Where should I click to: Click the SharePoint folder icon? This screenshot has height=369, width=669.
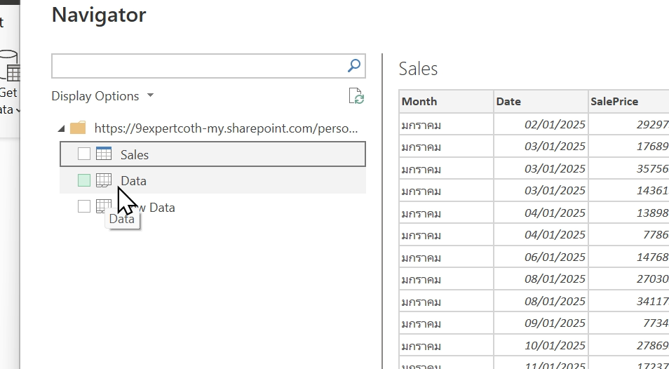78,128
